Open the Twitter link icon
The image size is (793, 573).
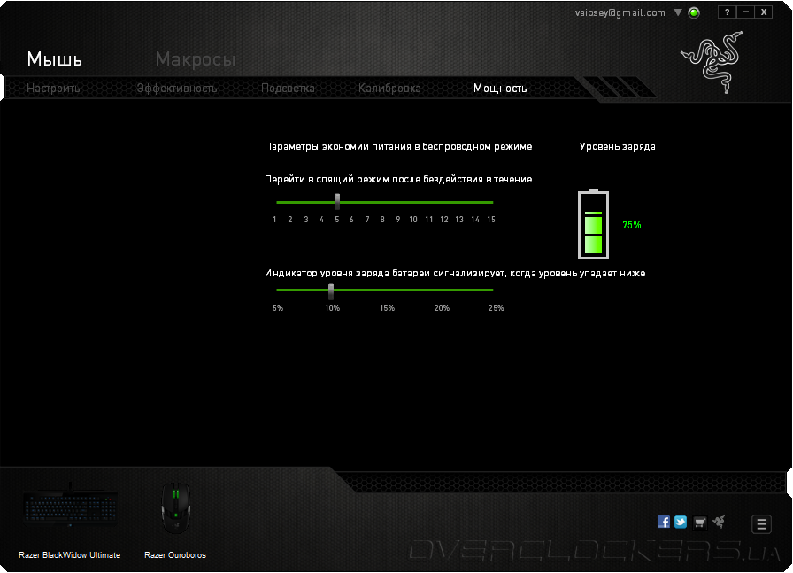click(681, 522)
